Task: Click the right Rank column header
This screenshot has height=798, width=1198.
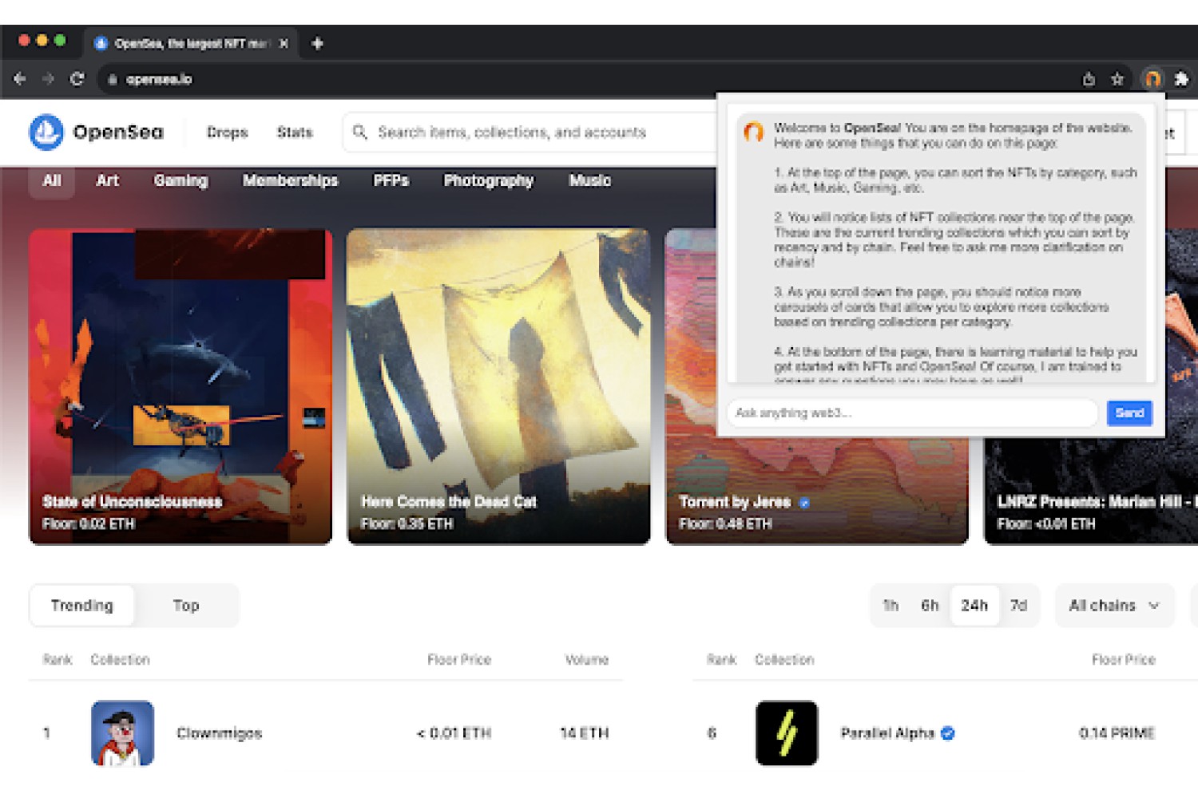Action: (x=721, y=659)
